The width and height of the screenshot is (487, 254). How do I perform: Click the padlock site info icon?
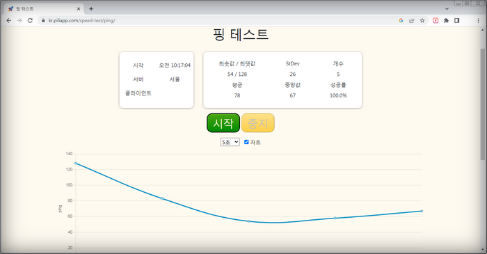pos(43,20)
